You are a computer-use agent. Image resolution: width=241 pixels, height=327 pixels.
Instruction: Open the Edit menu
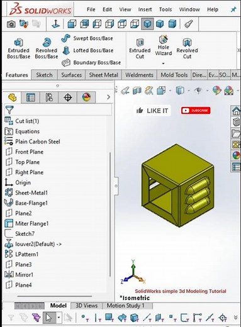pyautogui.click(x=107, y=9)
